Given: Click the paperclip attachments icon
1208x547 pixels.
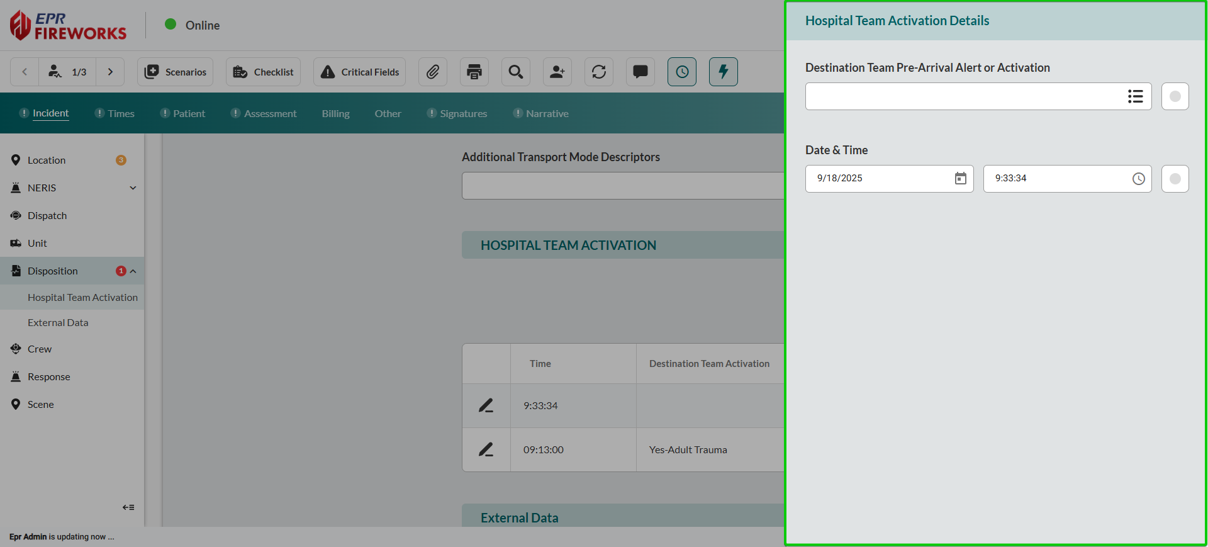Looking at the screenshot, I should point(432,72).
